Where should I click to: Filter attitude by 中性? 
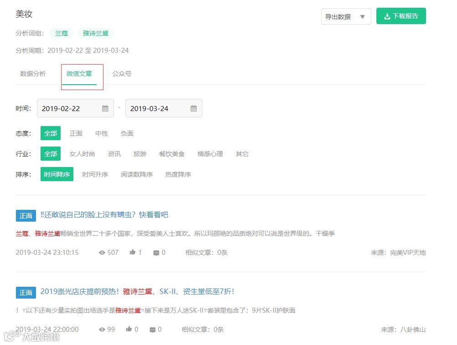(102, 133)
